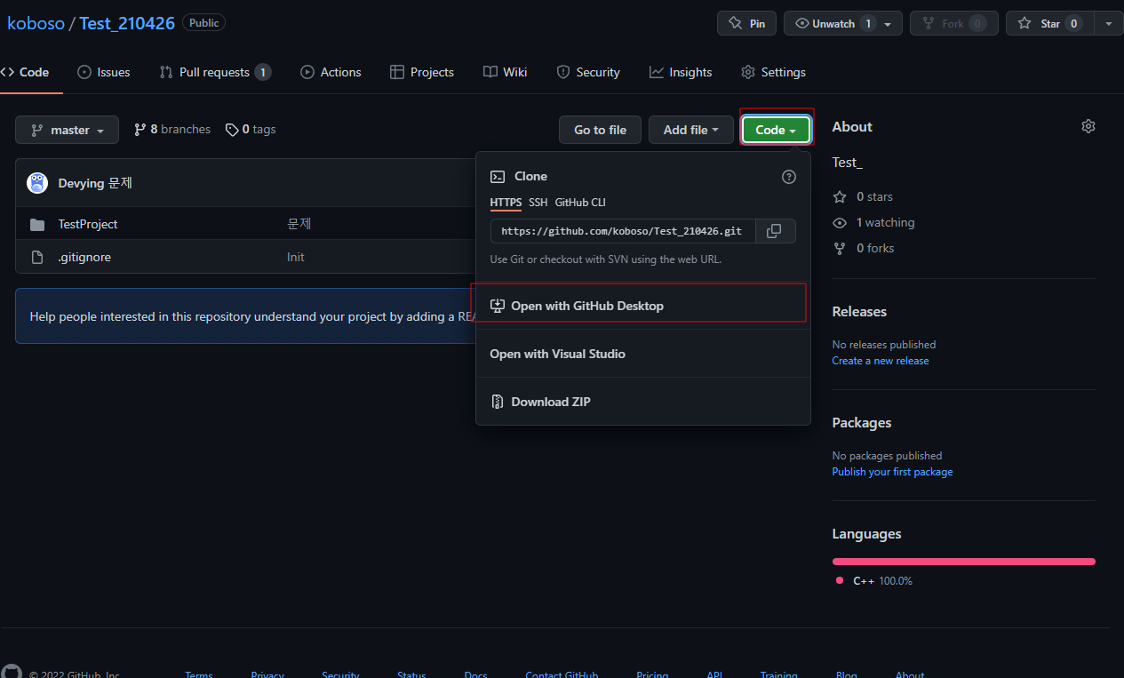Open the master branch selector
This screenshot has height=678, width=1124.
tap(67, 130)
